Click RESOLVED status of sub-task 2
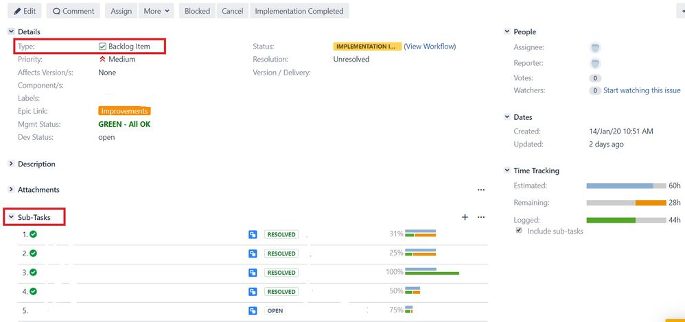 [281, 253]
